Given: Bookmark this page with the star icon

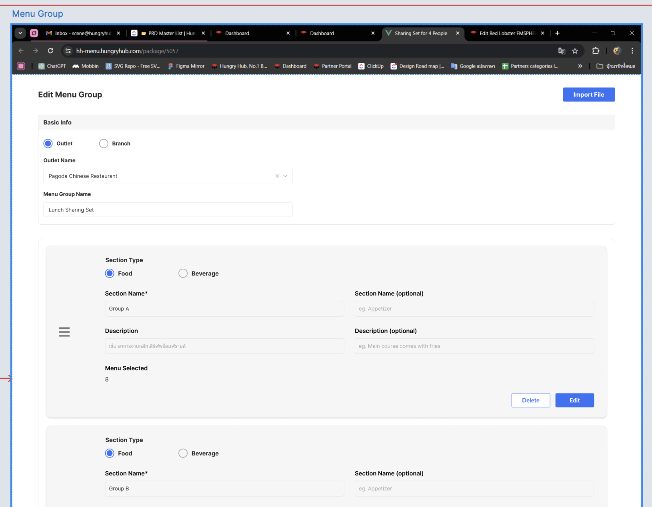Looking at the screenshot, I should point(575,51).
